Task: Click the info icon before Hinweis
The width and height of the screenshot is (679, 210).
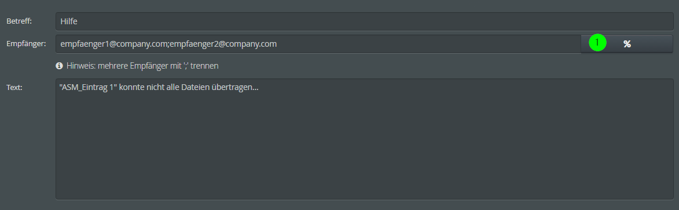Action: (59, 66)
